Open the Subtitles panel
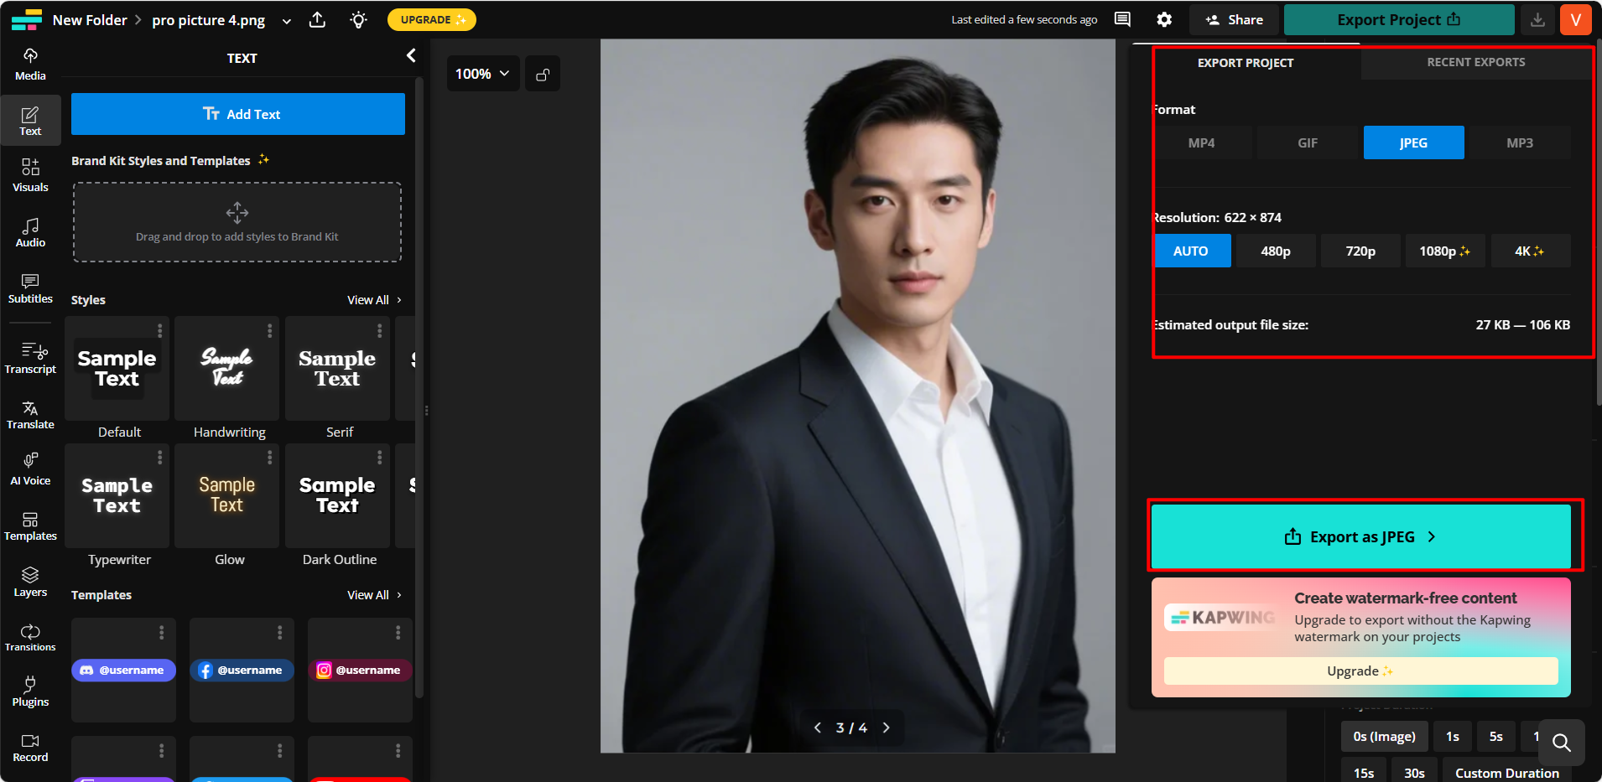The image size is (1602, 782). pyautogui.click(x=30, y=287)
